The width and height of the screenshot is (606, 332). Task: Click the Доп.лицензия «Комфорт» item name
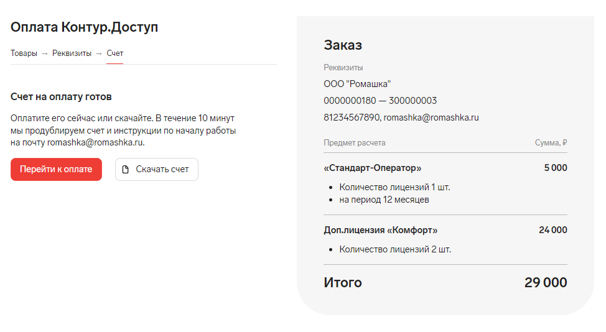(x=381, y=230)
